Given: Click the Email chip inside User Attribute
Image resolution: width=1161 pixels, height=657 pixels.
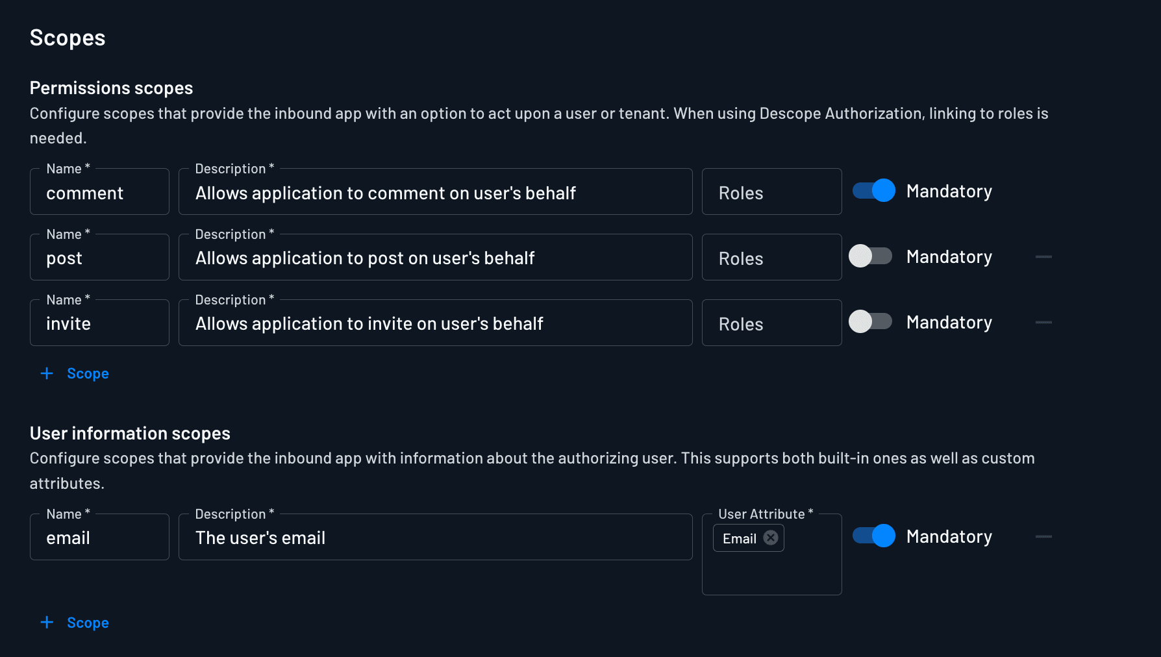Looking at the screenshot, I should click(x=740, y=538).
